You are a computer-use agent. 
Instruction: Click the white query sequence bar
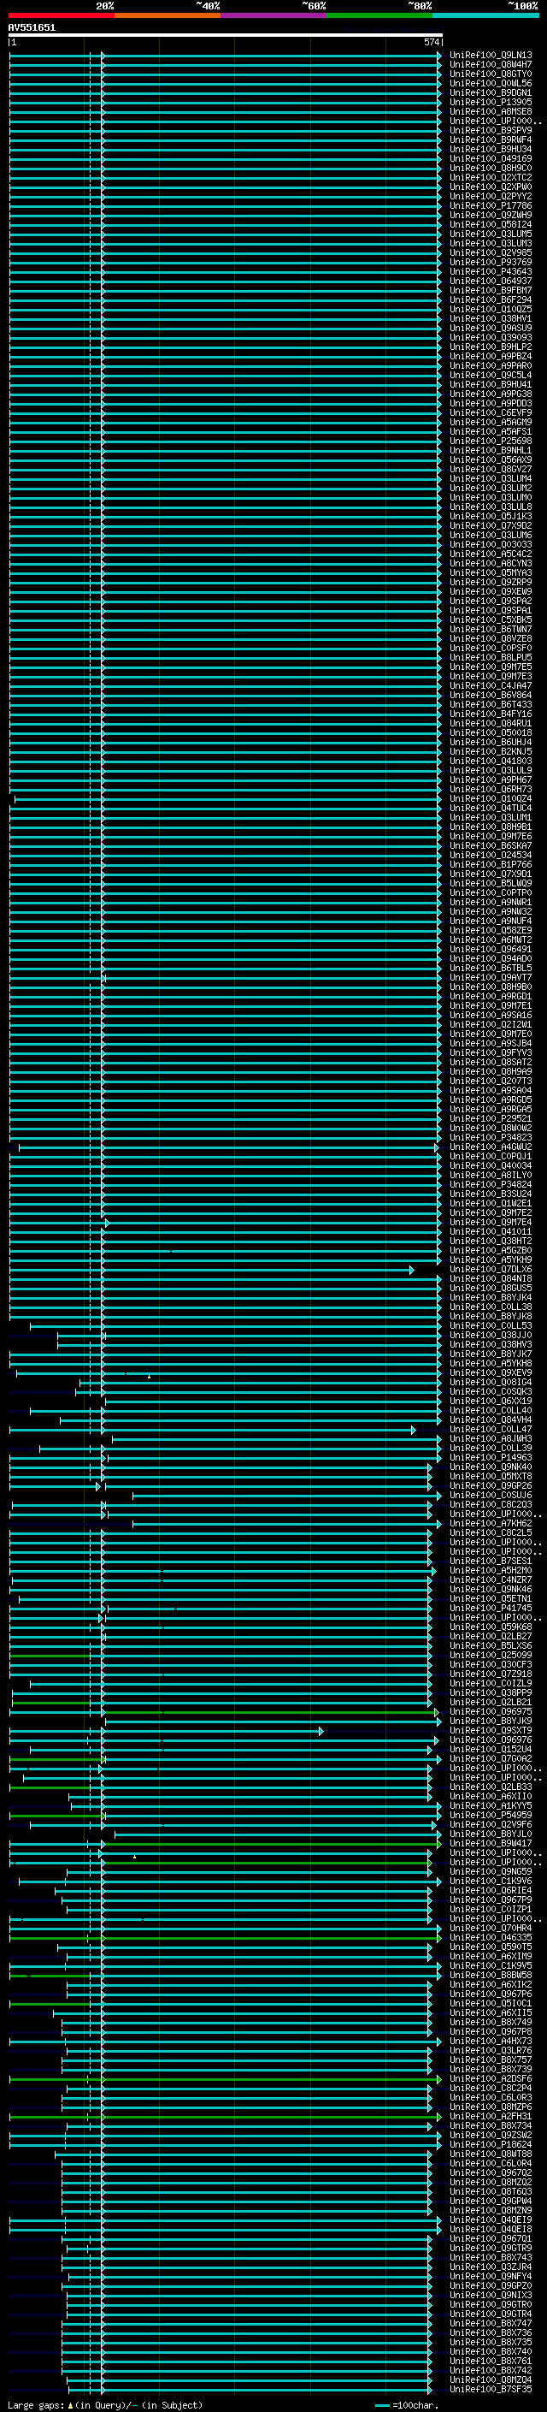coord(226,34)
